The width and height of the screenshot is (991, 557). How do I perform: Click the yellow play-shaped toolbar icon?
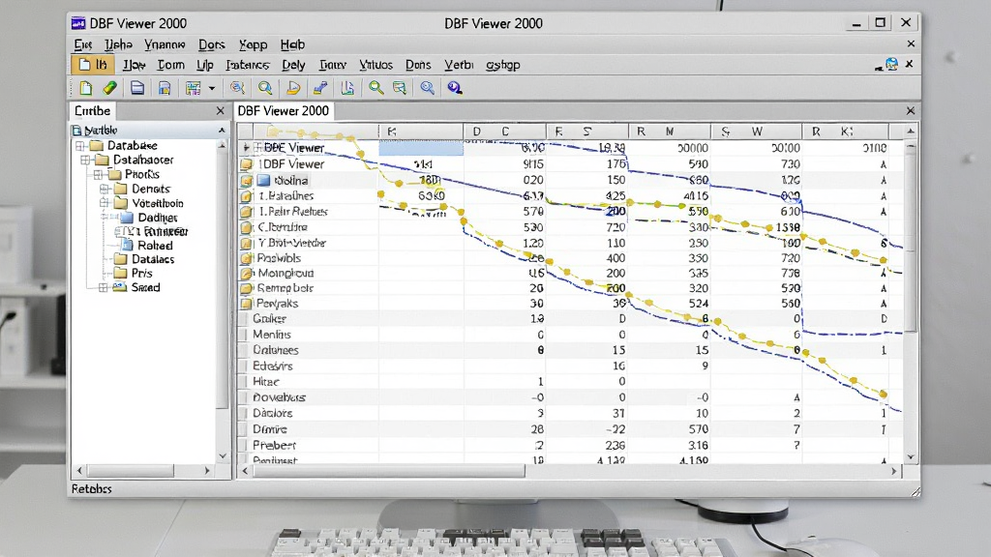[x=292, y=88]
